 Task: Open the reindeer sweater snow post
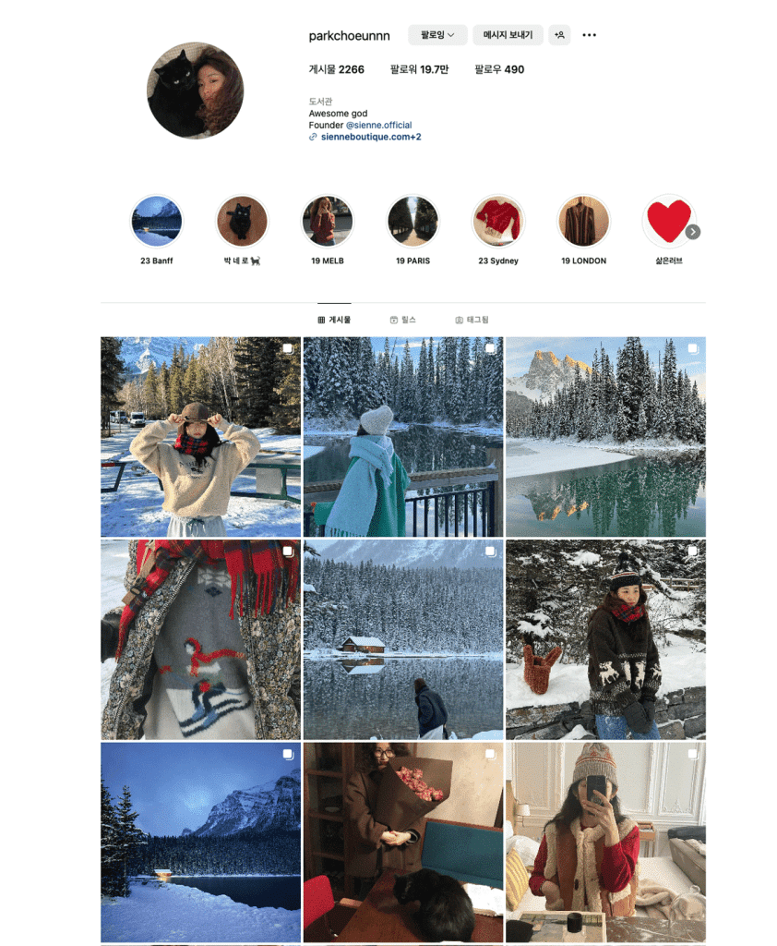pyautogui.click(x=605, y=639)
